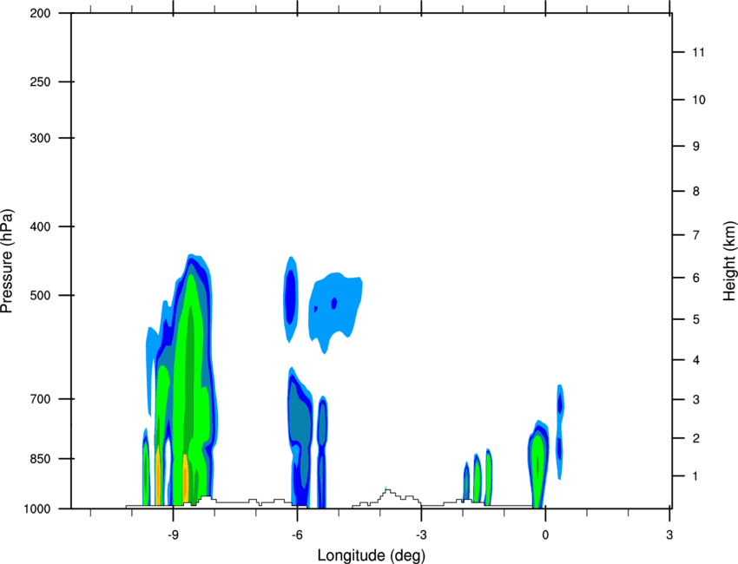Click the 1000 pressure axis label
738x564 pixels.
pos(37,508)
